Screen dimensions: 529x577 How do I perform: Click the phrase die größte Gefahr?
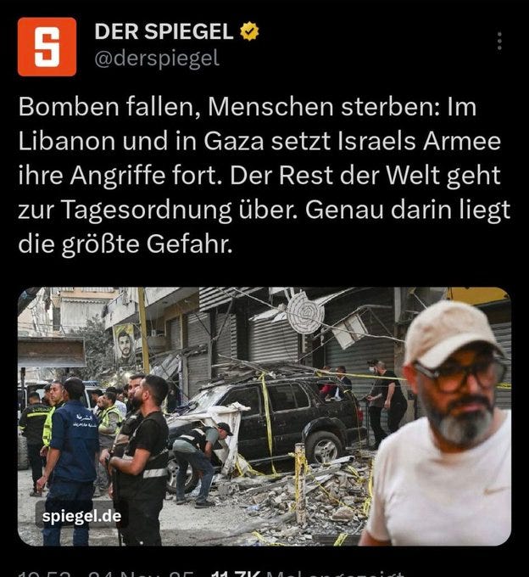(x=125, y=244)
